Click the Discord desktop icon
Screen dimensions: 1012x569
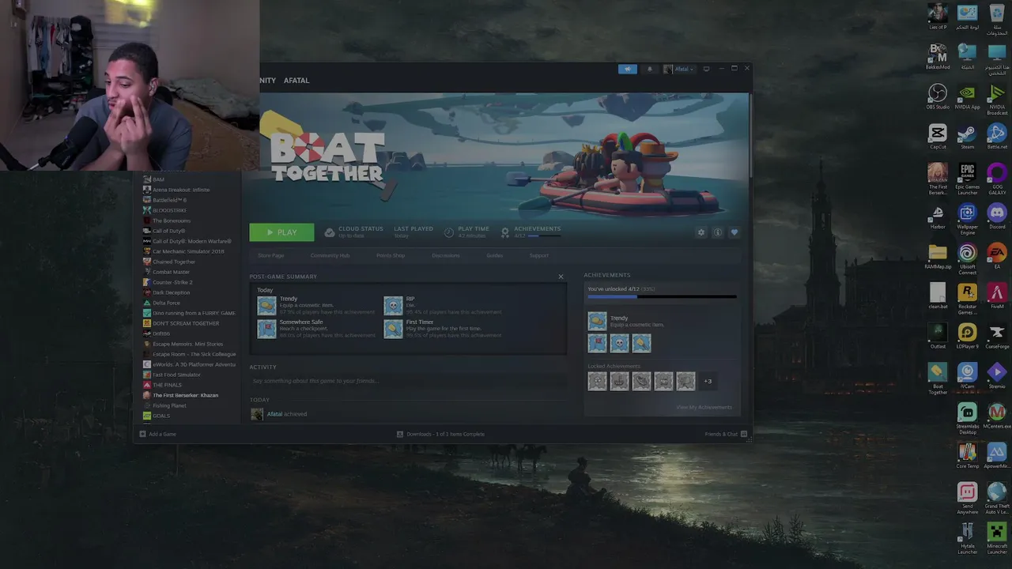(997, 216)
